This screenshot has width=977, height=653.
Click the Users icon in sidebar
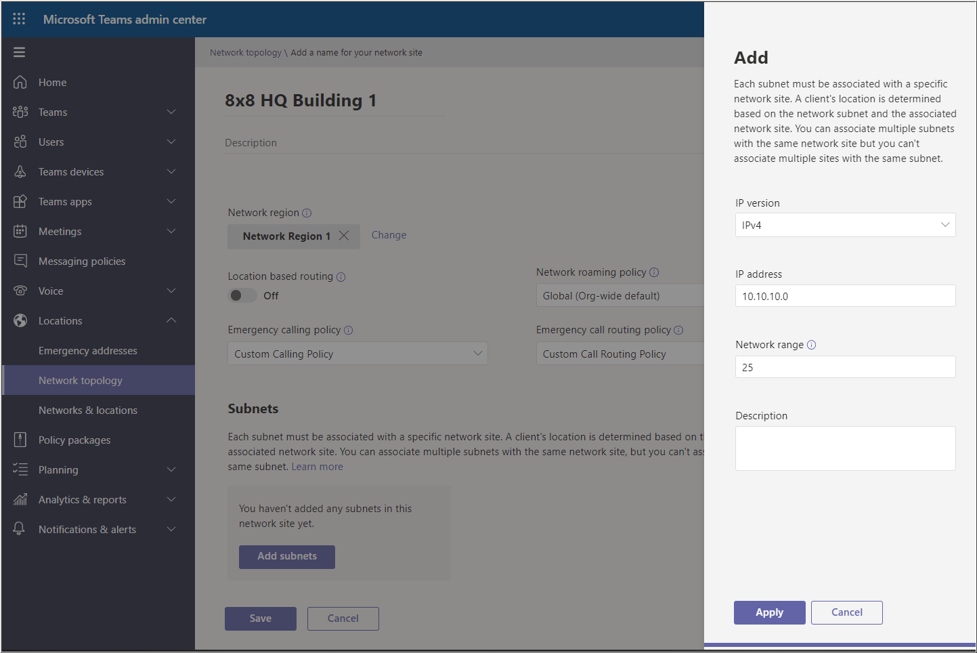pyautogui.click(x=20, y=142)
